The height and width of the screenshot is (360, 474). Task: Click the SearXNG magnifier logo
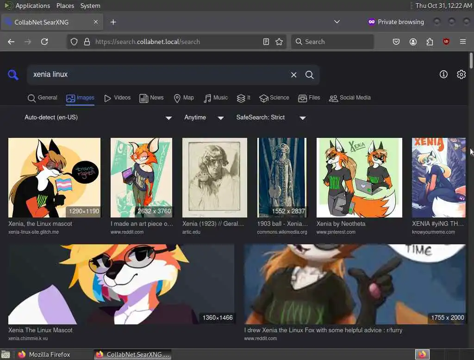coord(13,74)
